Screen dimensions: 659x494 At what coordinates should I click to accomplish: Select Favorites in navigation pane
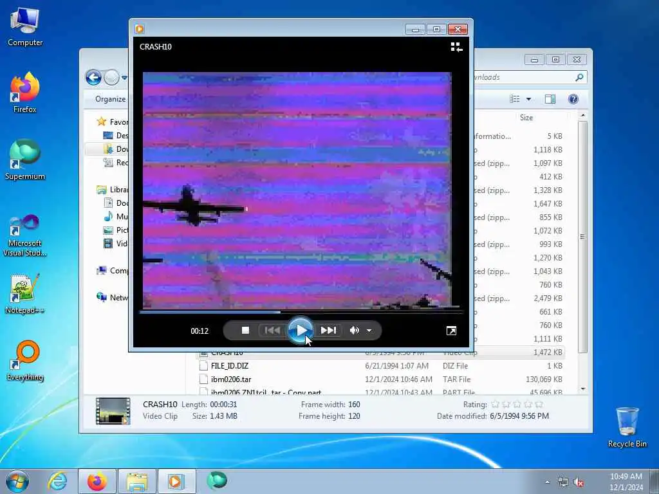click(x=113, y=122)
